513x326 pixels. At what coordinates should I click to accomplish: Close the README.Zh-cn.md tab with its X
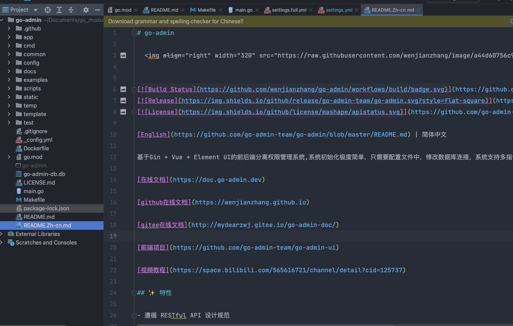pos(418,10)
